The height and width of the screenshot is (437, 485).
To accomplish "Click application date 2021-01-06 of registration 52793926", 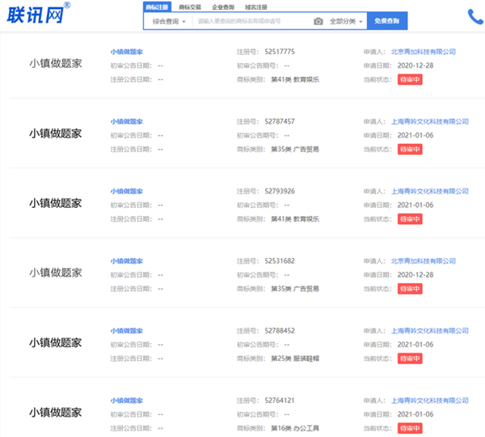I will point(415,205).
